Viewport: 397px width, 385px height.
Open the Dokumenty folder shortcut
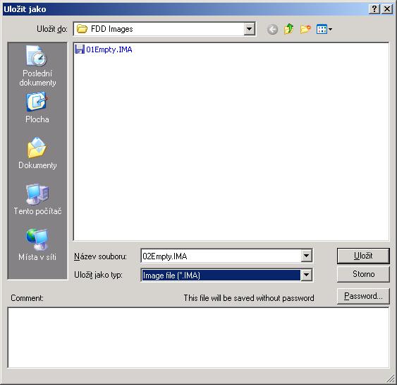[x=37, y=153]
